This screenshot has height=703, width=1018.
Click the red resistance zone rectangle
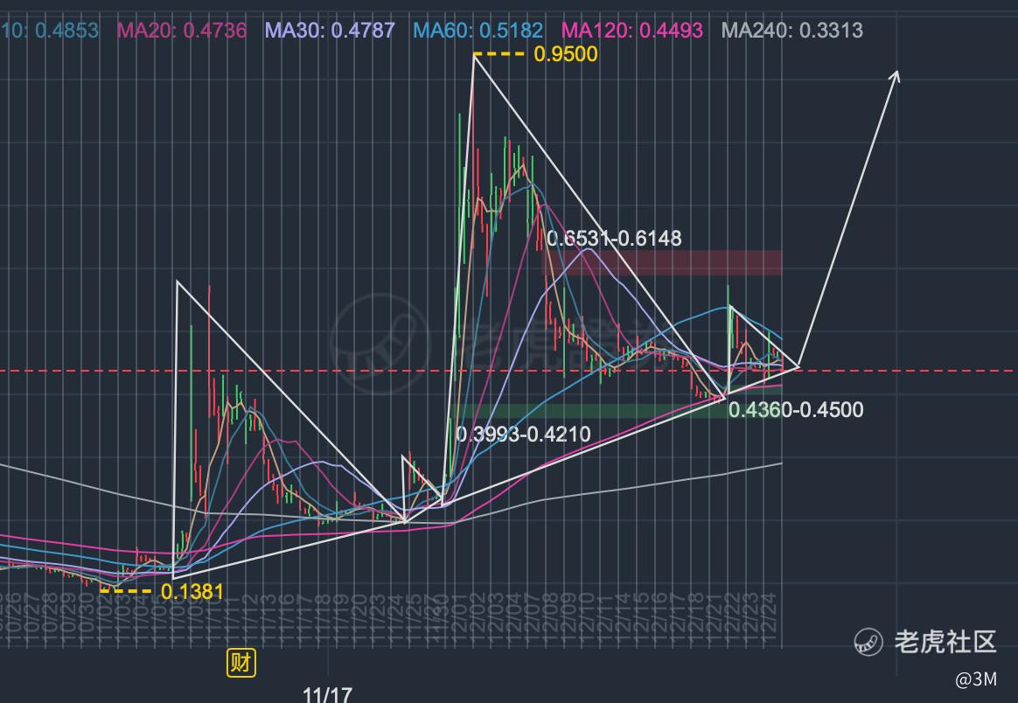(662, 263)
